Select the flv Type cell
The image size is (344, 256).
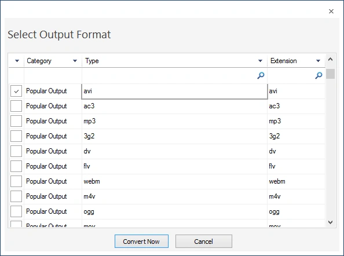point(174,166)
